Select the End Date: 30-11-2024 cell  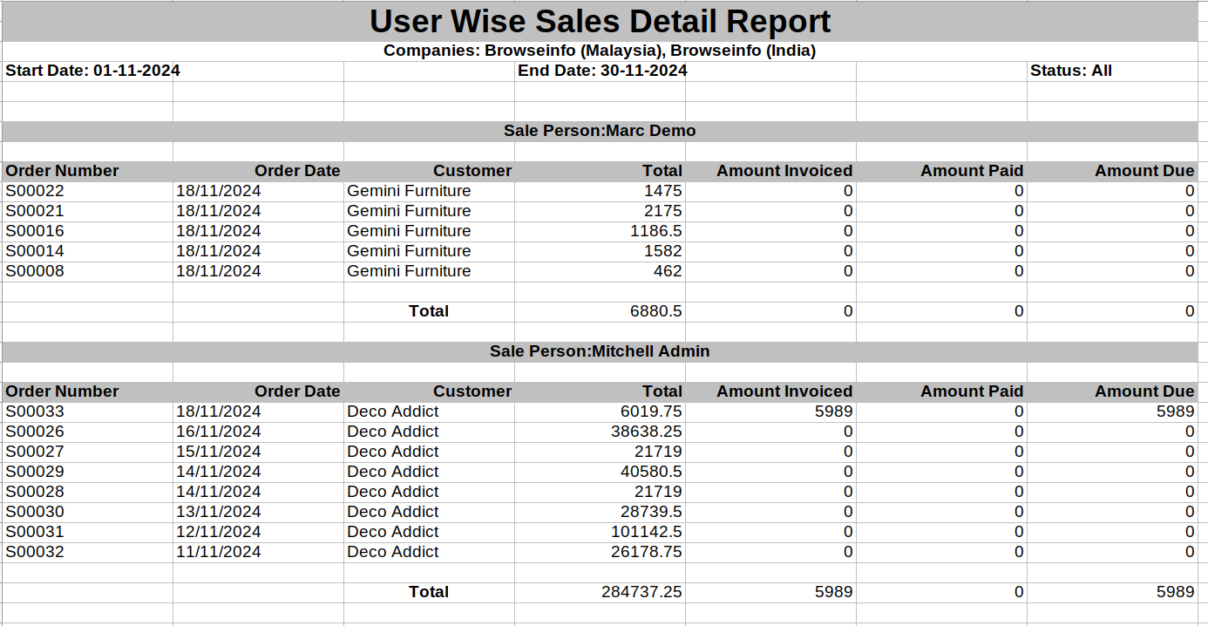[x=602, y=71]
